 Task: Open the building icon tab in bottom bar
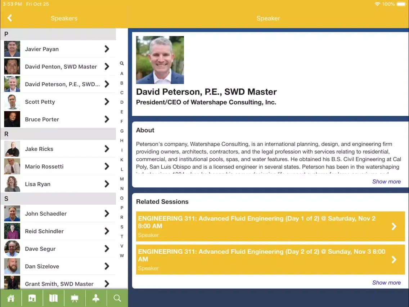point(32,298)
